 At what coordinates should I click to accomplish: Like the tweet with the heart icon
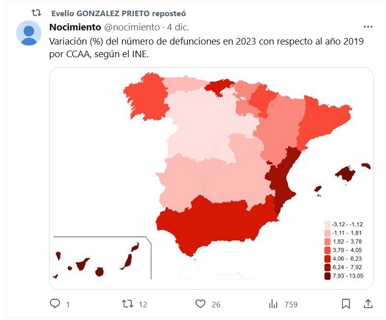tap(201, 304)
